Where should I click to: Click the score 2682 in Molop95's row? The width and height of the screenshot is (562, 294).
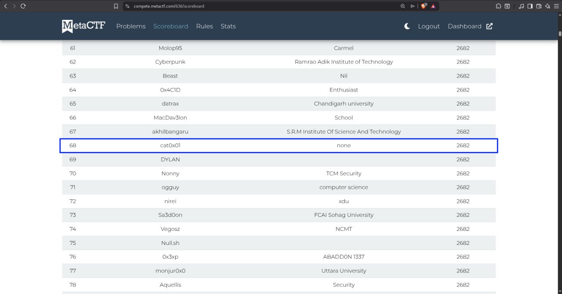pos(463,48)
